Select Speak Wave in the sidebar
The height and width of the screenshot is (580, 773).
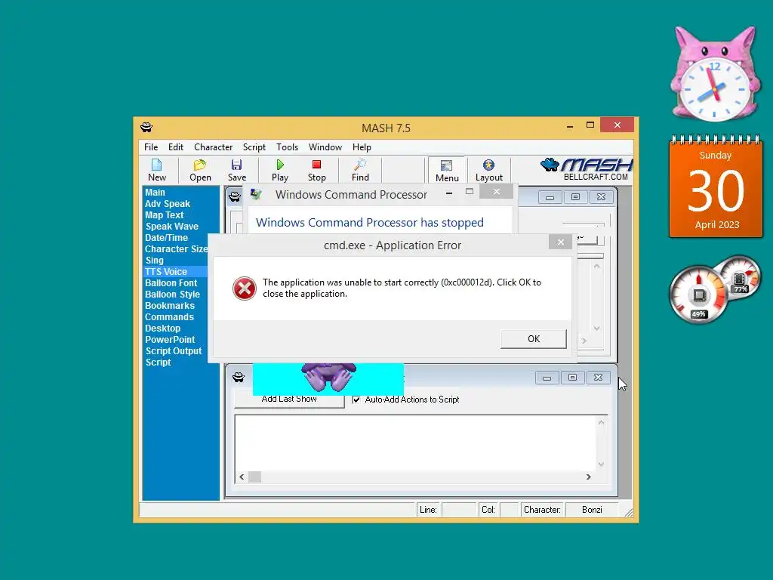tap(171, 227)
